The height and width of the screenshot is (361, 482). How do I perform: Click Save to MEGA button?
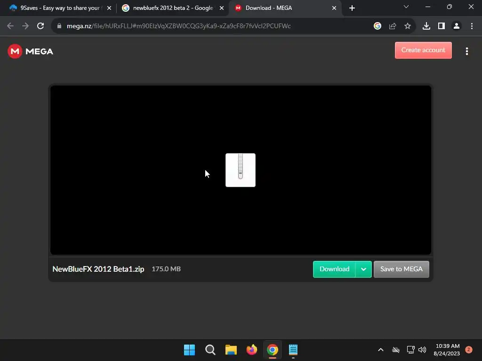click(x=401, y=269)
